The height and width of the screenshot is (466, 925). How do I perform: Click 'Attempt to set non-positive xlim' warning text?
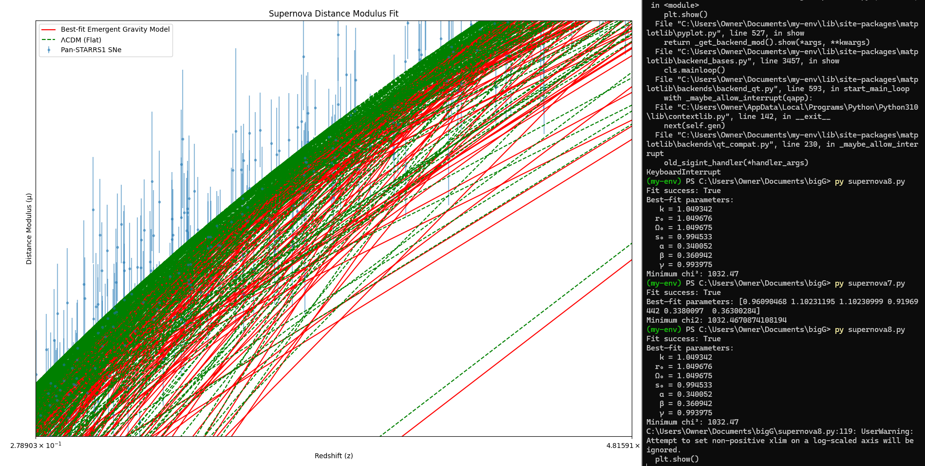click(x=780, y=441)
